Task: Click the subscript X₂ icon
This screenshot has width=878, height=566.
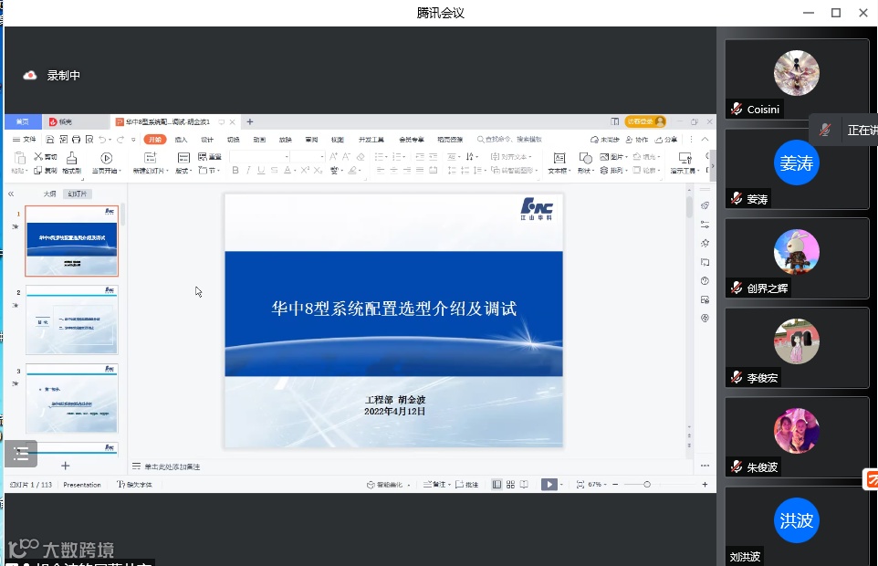Action: 318,170
